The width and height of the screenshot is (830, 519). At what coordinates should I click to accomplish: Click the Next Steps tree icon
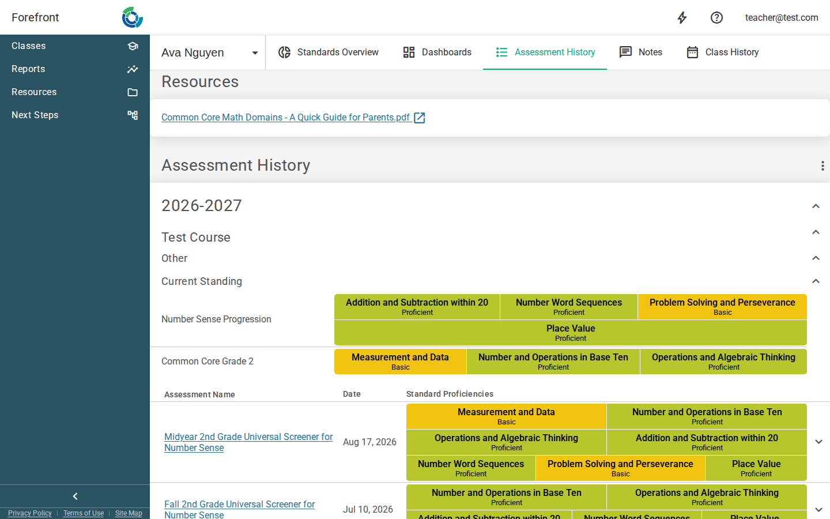pyautogui.click(x=133, y=115)
